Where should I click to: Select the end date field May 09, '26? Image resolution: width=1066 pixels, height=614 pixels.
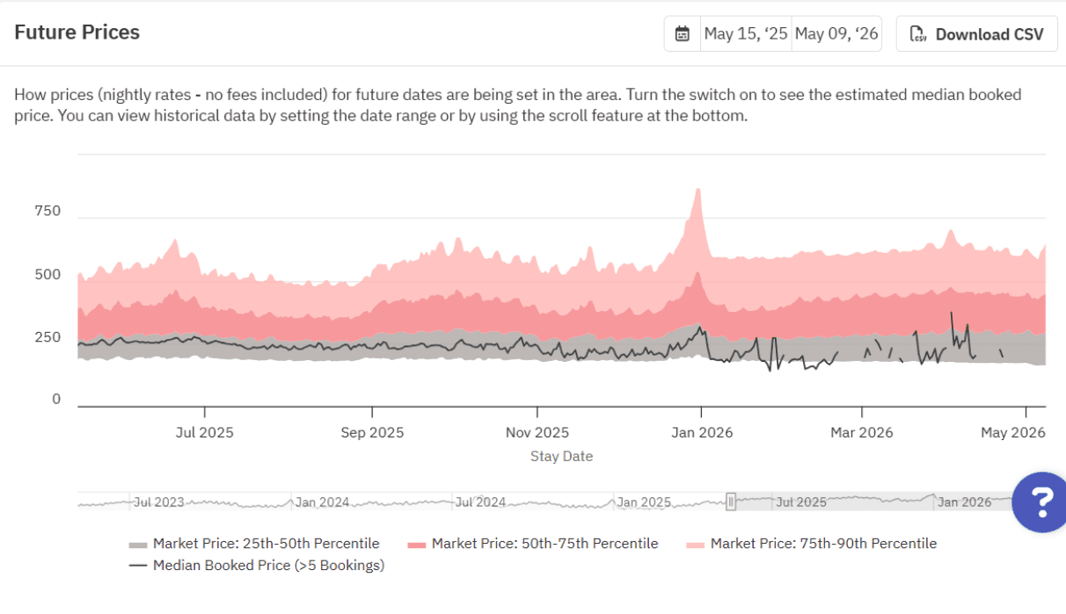[x=836, y=34]
